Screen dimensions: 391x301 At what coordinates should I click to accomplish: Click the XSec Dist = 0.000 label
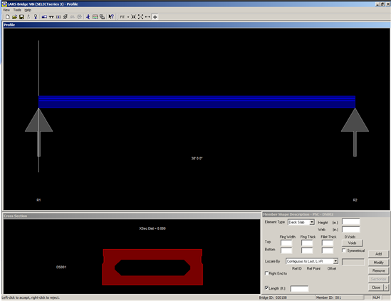152,228
